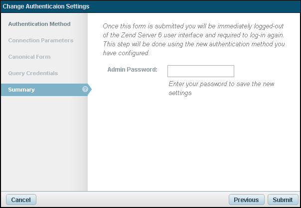Screen dimensions: 301x208
Task: Cancel the authentication settings dialog
Action: coord(21,200)
